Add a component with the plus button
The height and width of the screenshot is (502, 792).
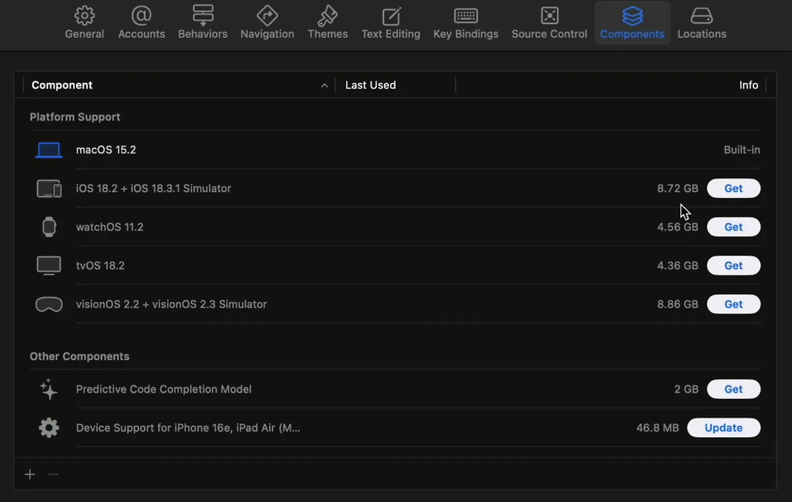pos(30,474)
